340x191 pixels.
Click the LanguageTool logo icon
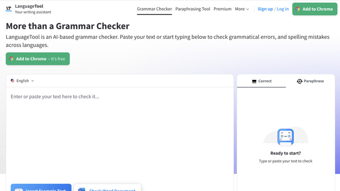coord(9,9)
